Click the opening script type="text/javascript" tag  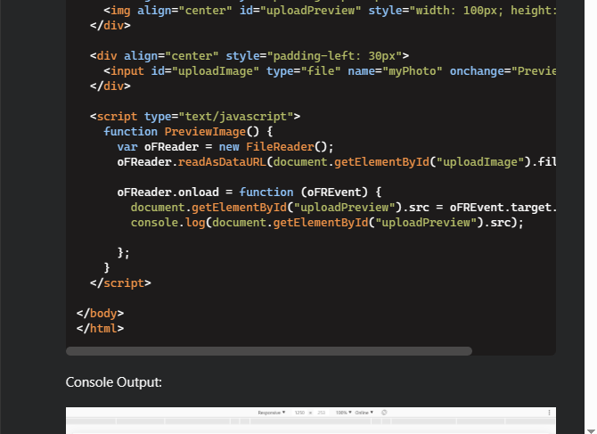(x=195, y=117)
